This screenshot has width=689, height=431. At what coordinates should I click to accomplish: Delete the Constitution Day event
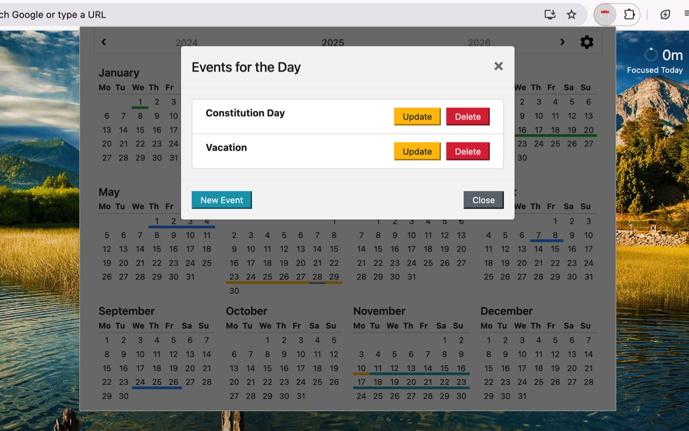click(468, 116)
